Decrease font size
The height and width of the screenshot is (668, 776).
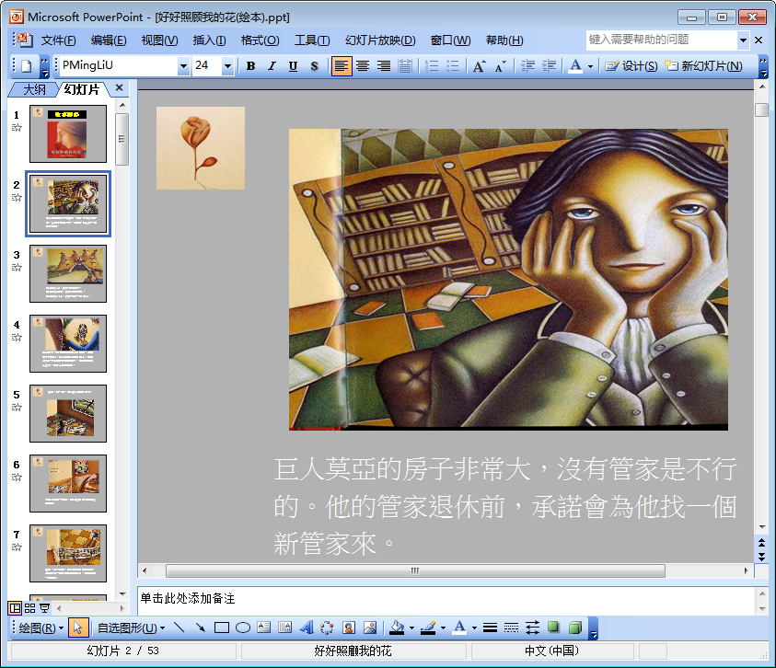pyautogui.click(x=501, y=66)
